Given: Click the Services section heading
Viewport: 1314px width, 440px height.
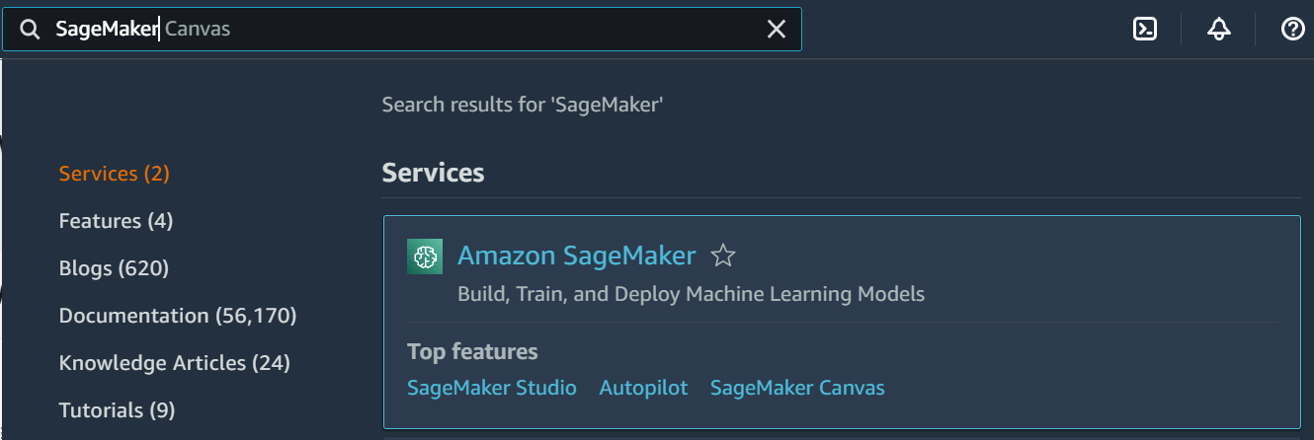Looking at the screenshot, I should (433, 174).
